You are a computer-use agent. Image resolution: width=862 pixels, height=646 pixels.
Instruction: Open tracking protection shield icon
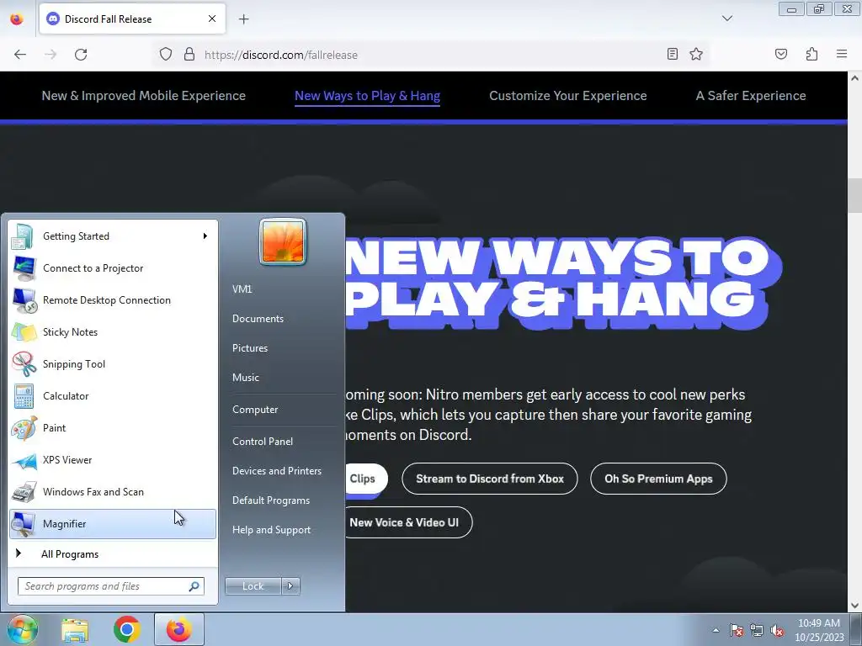166,55
